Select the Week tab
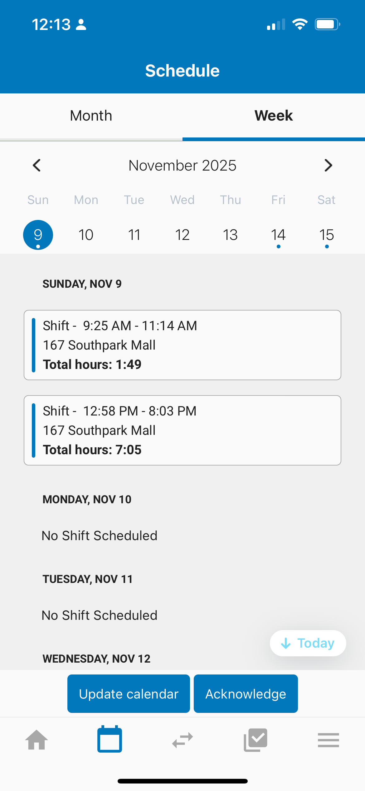Image resolution: width=365 pixels, height=791 pixels. point(274,116)
